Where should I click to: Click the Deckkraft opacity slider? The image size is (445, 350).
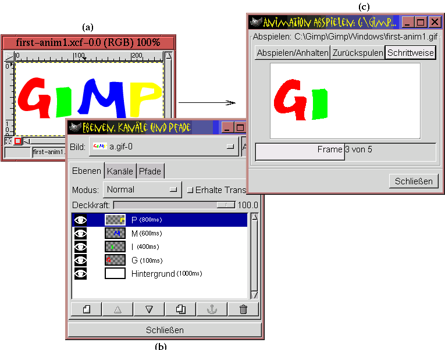pos(174,205)
